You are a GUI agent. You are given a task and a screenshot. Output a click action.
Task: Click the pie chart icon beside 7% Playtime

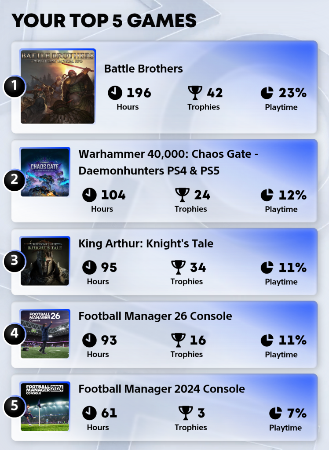(275, 413)
